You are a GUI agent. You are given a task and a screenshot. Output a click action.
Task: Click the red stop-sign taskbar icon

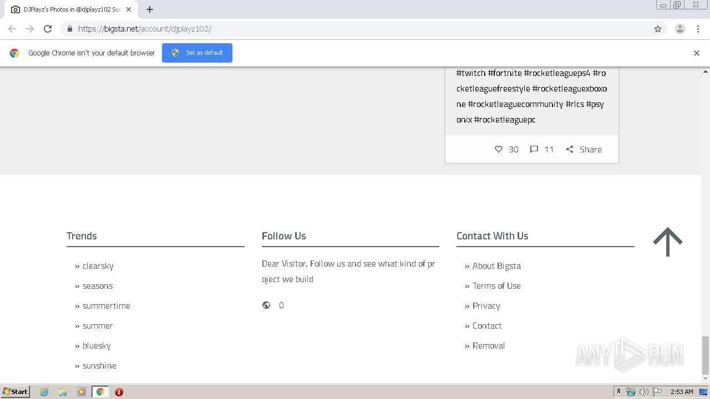(119, 392)
